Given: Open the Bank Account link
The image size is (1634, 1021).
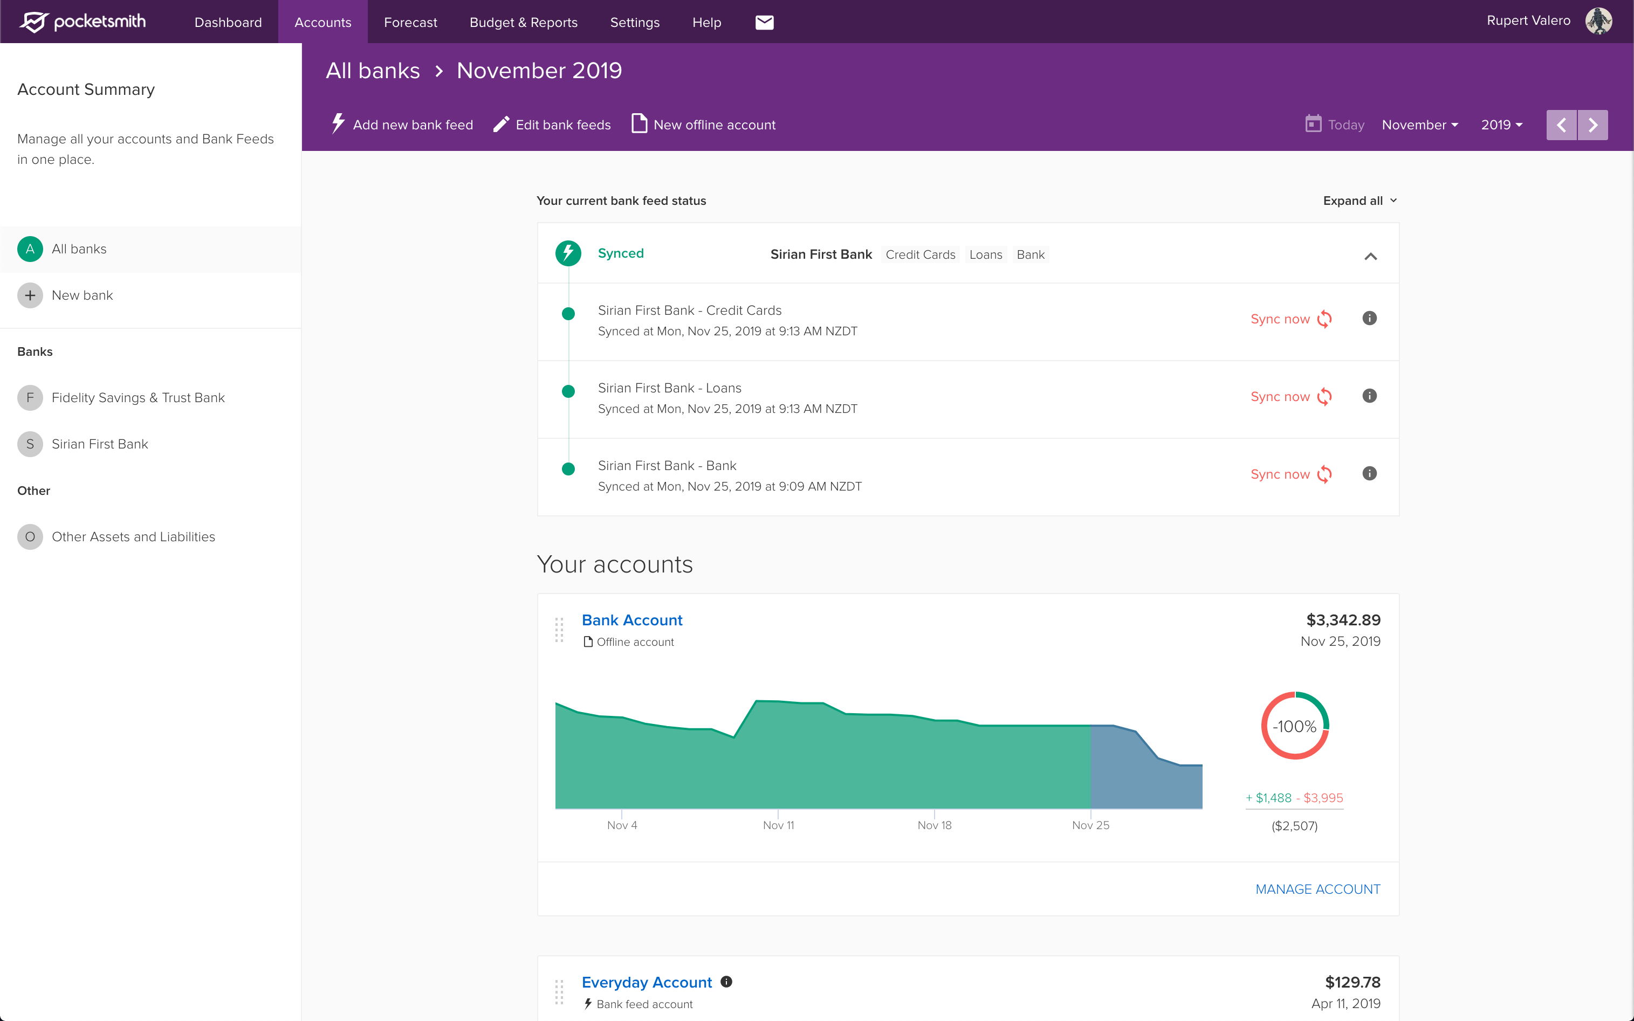Looking at the screenshot, I should tap(632, 620).
